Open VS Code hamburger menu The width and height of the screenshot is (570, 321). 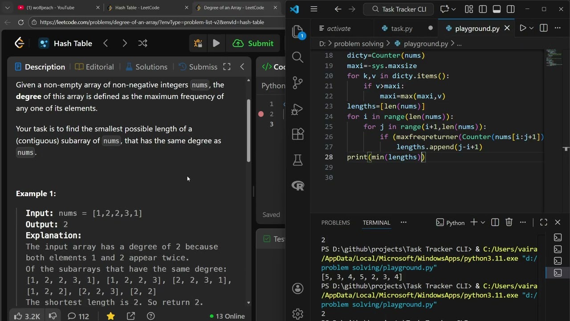tap(314, 9)
